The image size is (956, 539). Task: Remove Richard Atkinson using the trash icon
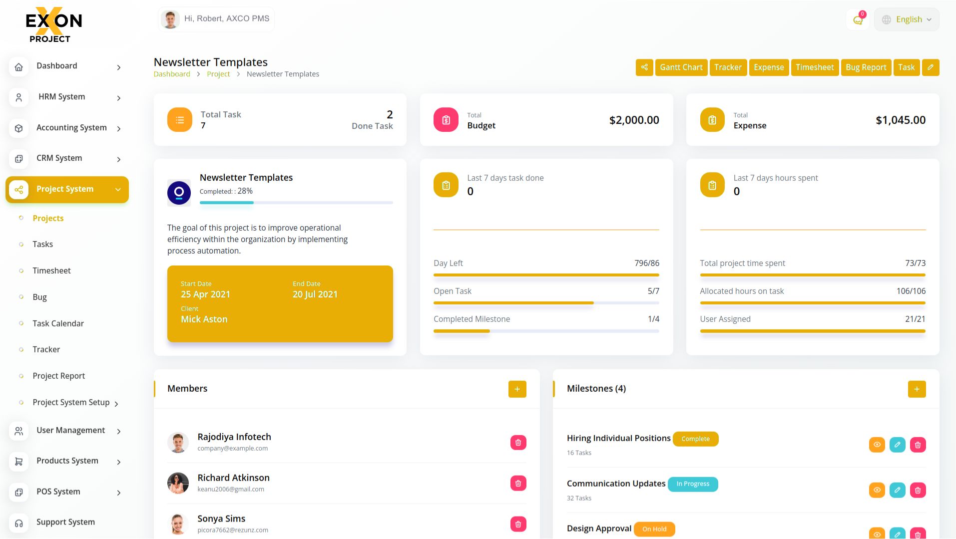pyautogui.click(x=518, y=484)
